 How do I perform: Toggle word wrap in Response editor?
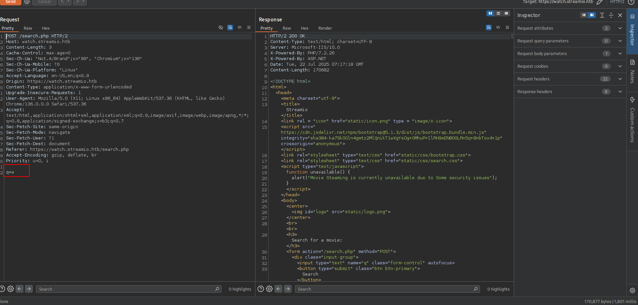(x=489, y=27)
